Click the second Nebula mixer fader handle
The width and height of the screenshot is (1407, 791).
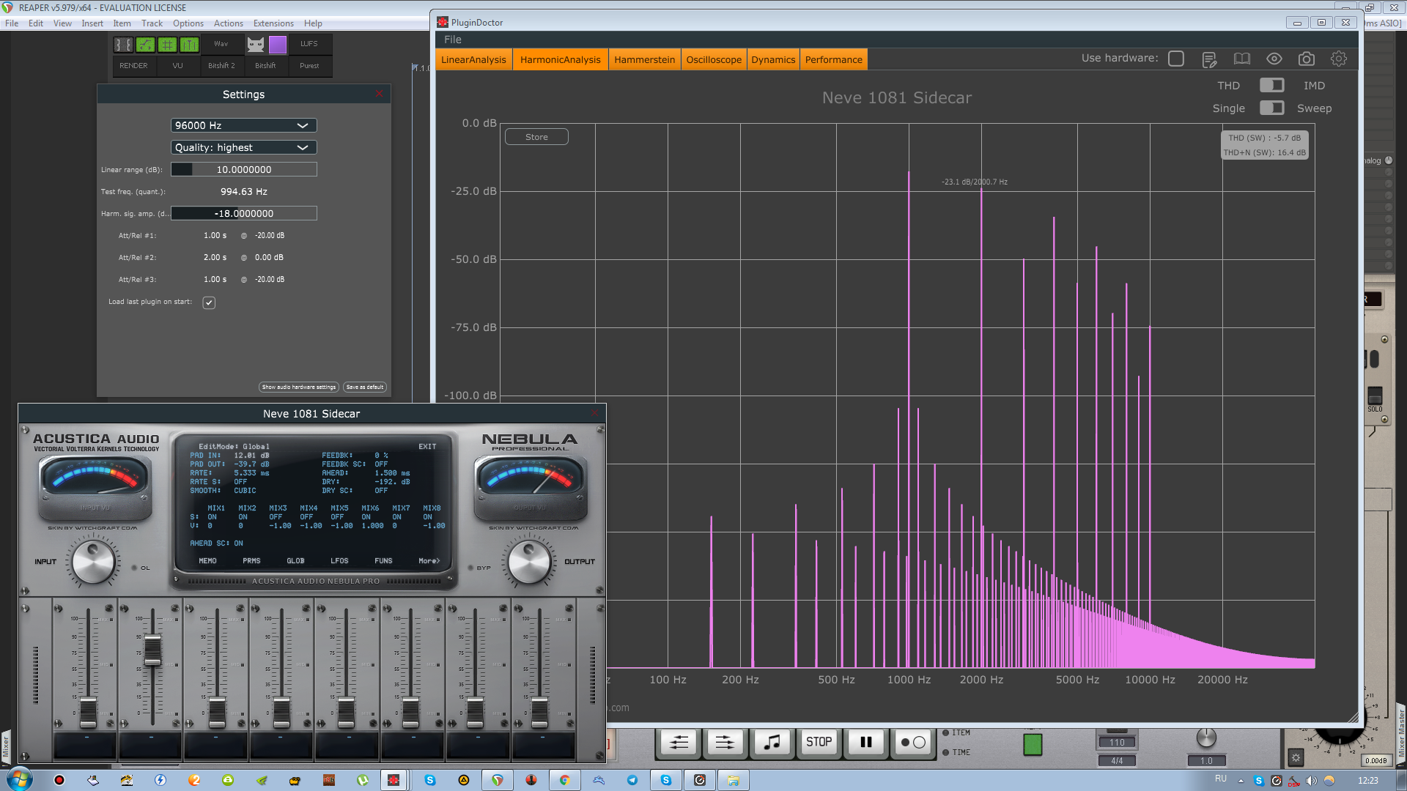(x=152, y=650)
